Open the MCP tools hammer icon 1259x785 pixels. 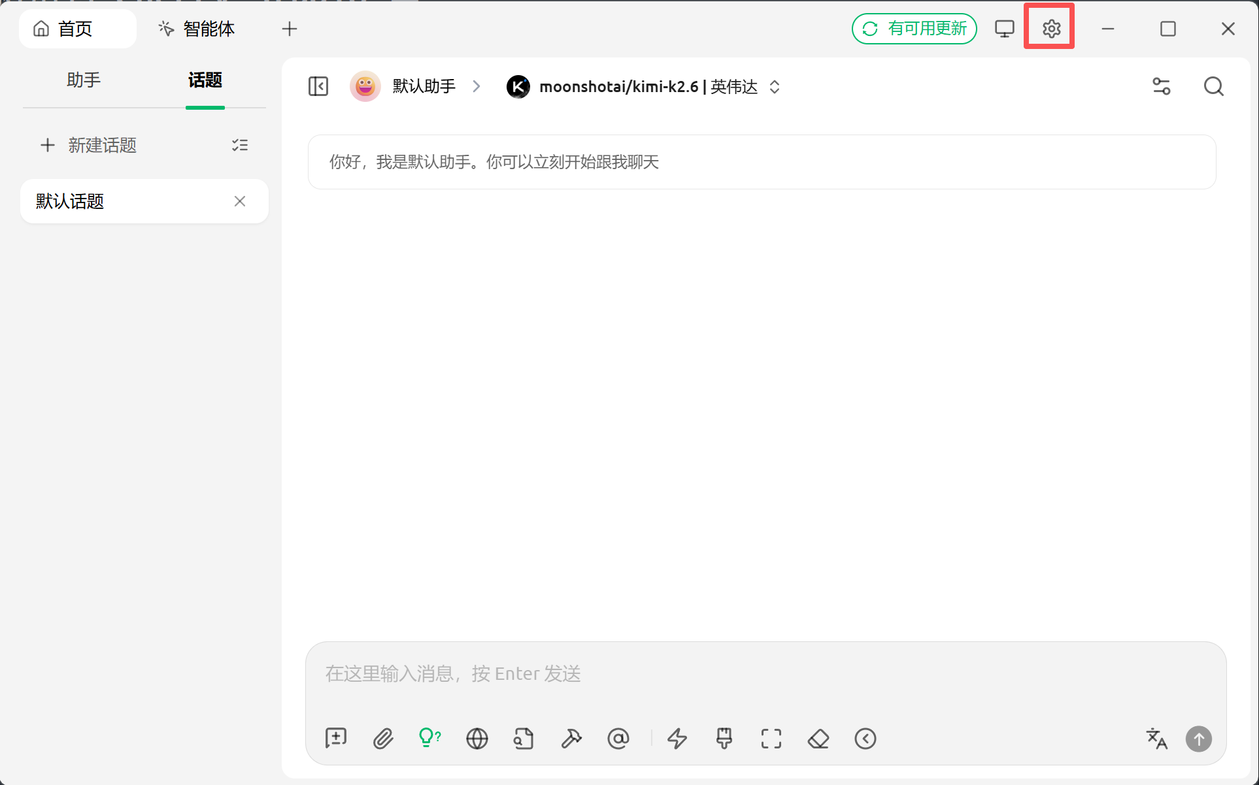pos(571,739)
